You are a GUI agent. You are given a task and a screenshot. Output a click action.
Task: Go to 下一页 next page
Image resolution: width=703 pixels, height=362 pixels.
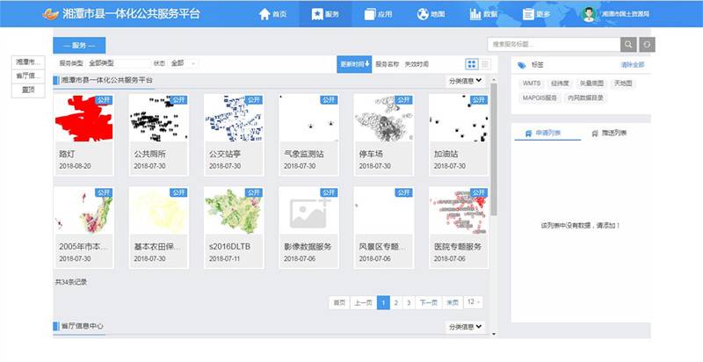tap(428, 302)
